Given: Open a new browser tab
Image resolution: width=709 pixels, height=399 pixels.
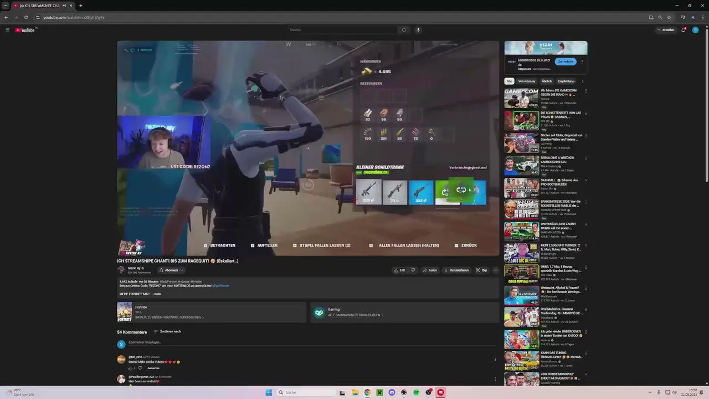Looking at the screenshot, I should pyautogui.click(x=80, y=6).
